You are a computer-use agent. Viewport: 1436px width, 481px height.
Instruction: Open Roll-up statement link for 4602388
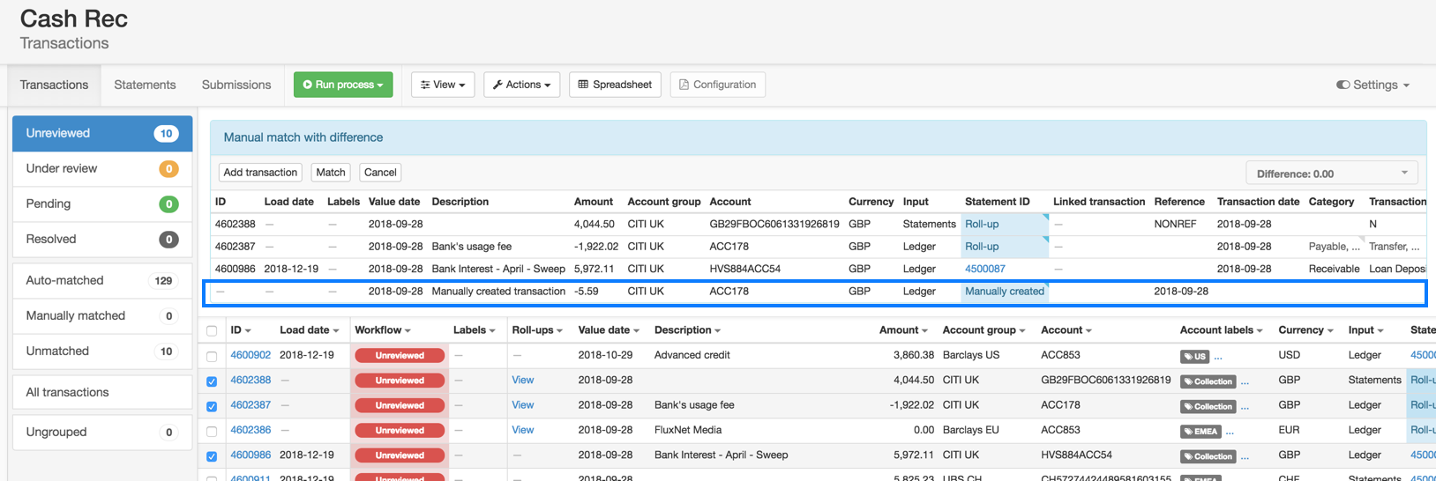pyautogui.click(x=982, y=224)
